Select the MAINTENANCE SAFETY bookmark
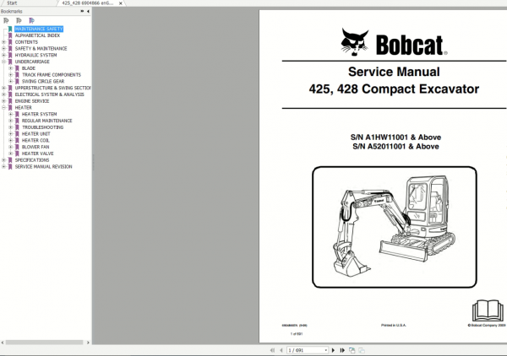507x356 pixels. tap(39, 29)
